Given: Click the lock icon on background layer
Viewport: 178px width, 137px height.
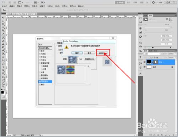Looking at the screenshot, I should click(172, 67).
